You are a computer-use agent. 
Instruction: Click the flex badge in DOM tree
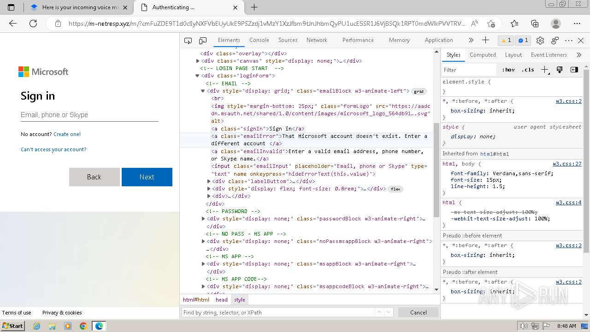point(395,189)
